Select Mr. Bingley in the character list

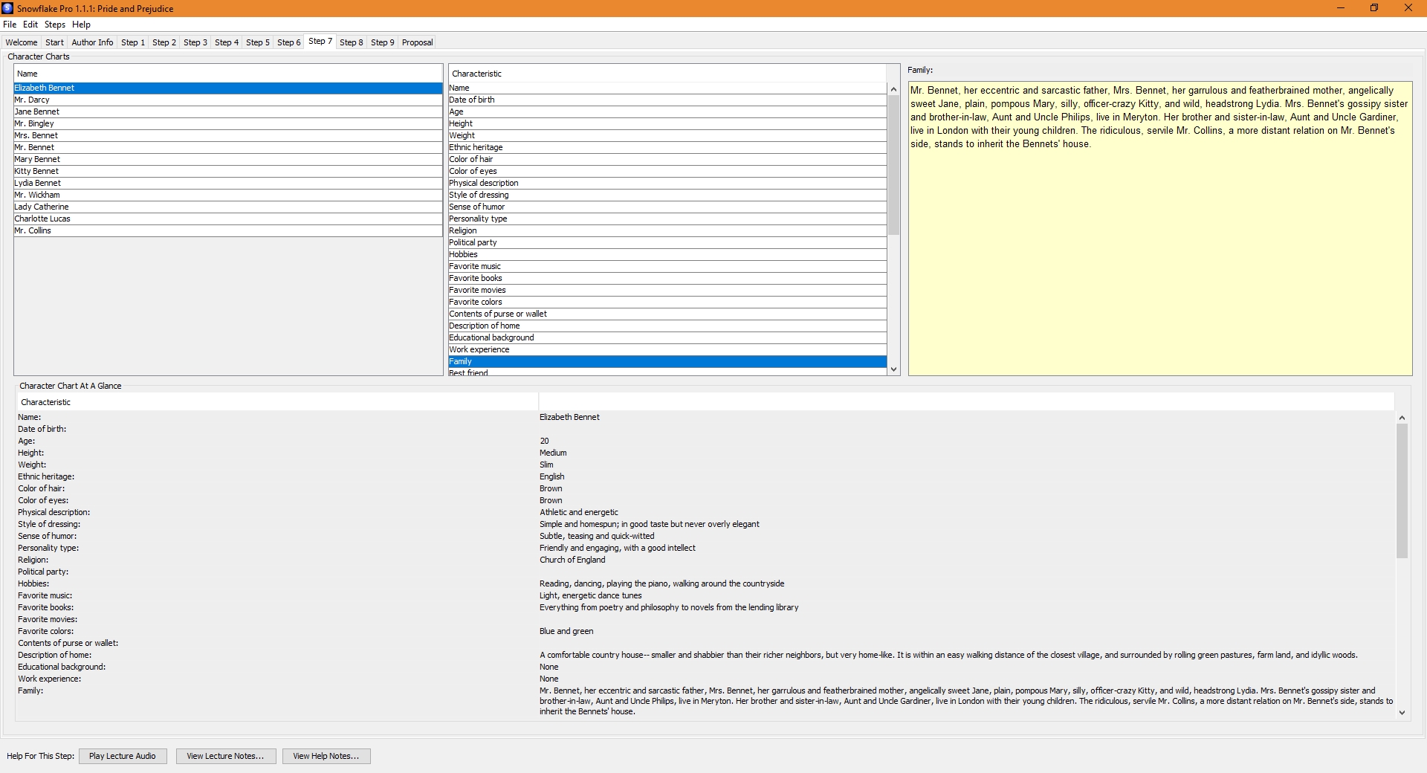pos(228,123)
